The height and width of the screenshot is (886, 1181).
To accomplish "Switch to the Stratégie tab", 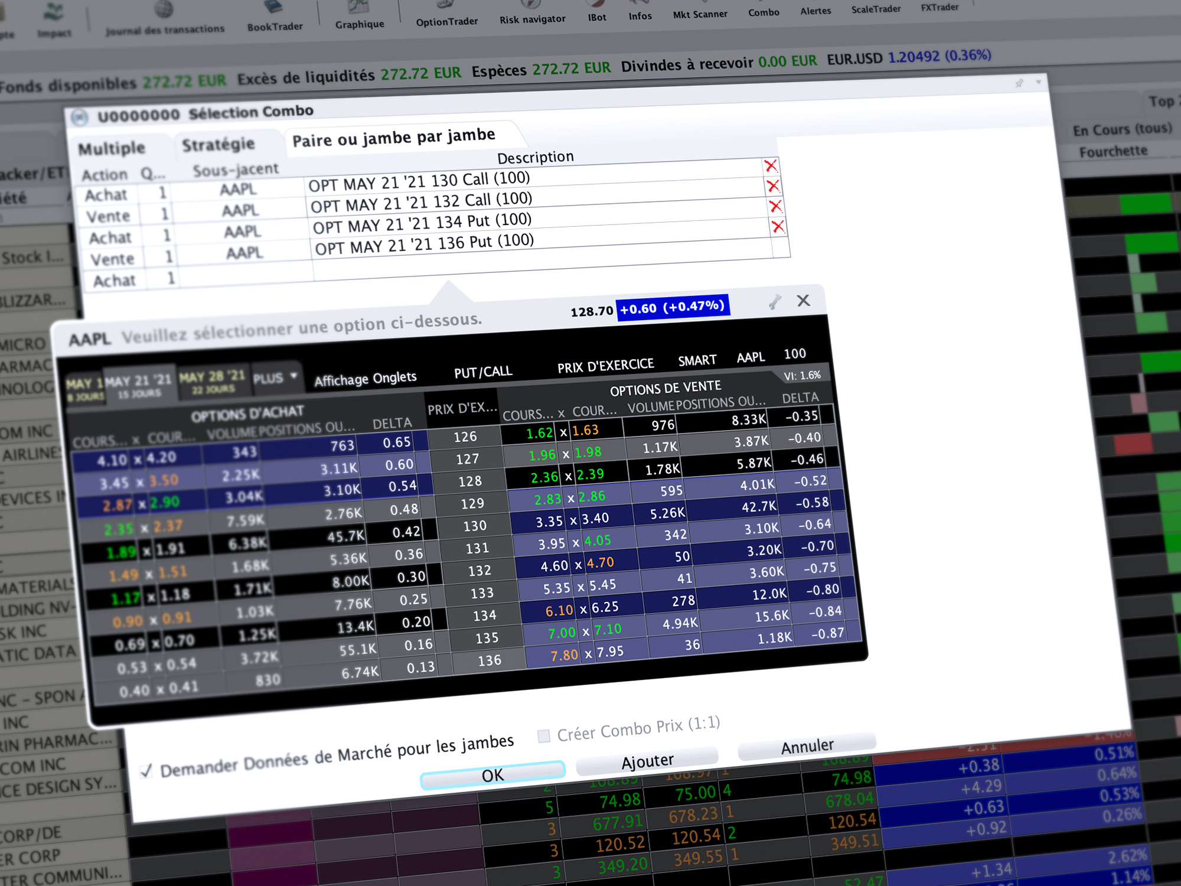I will coord(218,144).
